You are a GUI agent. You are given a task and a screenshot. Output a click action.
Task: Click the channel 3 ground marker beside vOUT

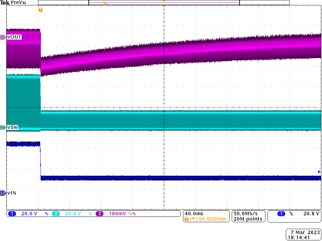point(3,37)
